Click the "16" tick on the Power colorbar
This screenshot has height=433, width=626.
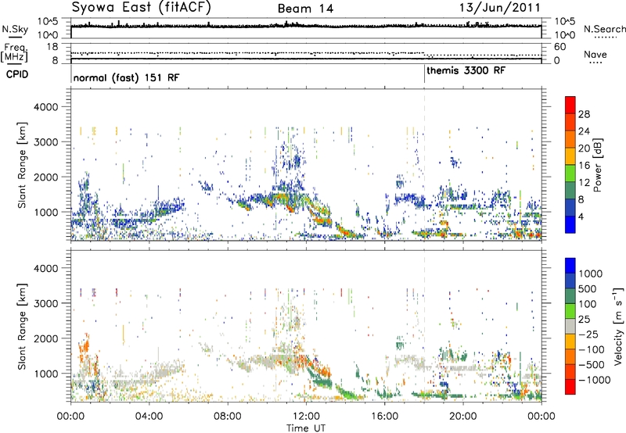584,166
